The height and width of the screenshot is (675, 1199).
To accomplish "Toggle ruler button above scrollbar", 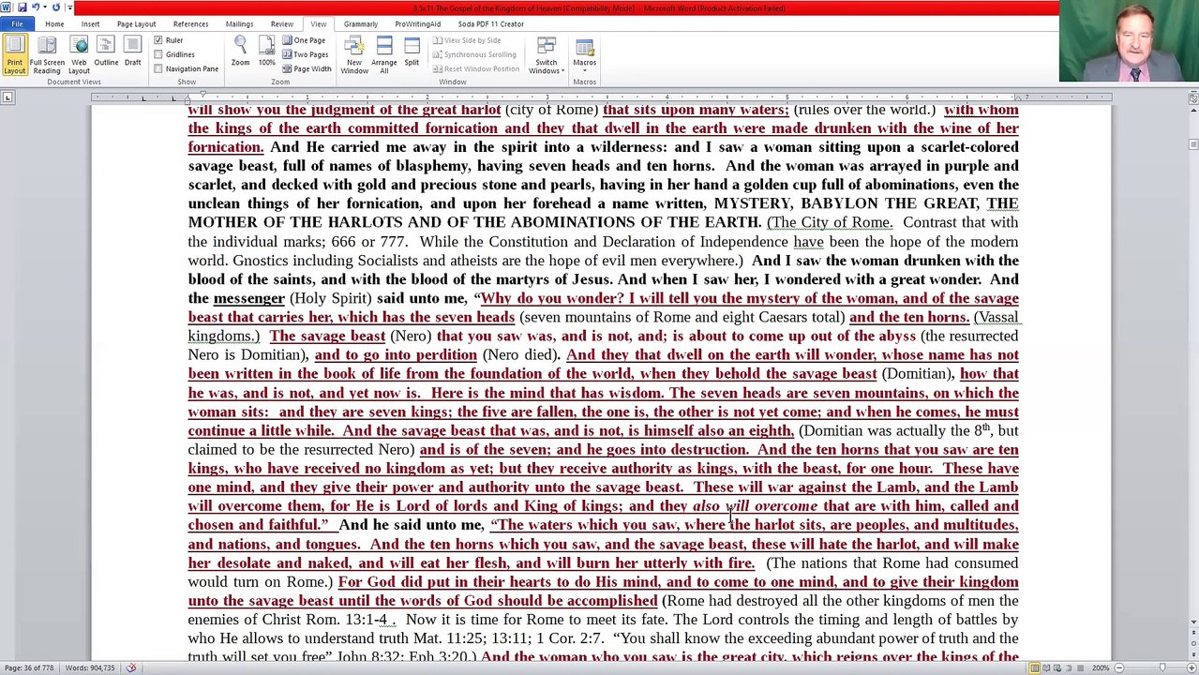I will tap(1192, 97).
